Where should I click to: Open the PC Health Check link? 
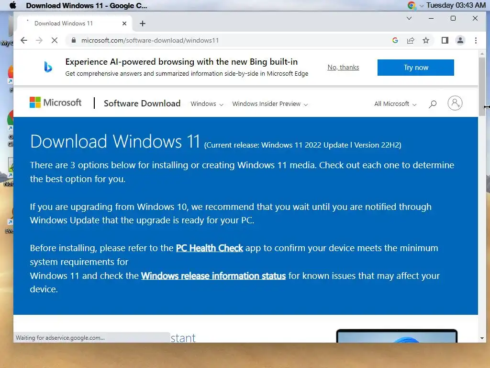click(x=210, y=248)
